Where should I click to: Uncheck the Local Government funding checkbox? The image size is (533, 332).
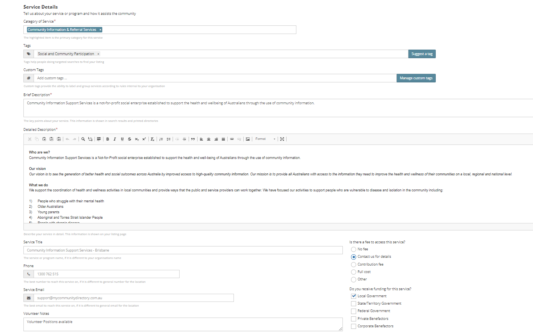point(354,296)
